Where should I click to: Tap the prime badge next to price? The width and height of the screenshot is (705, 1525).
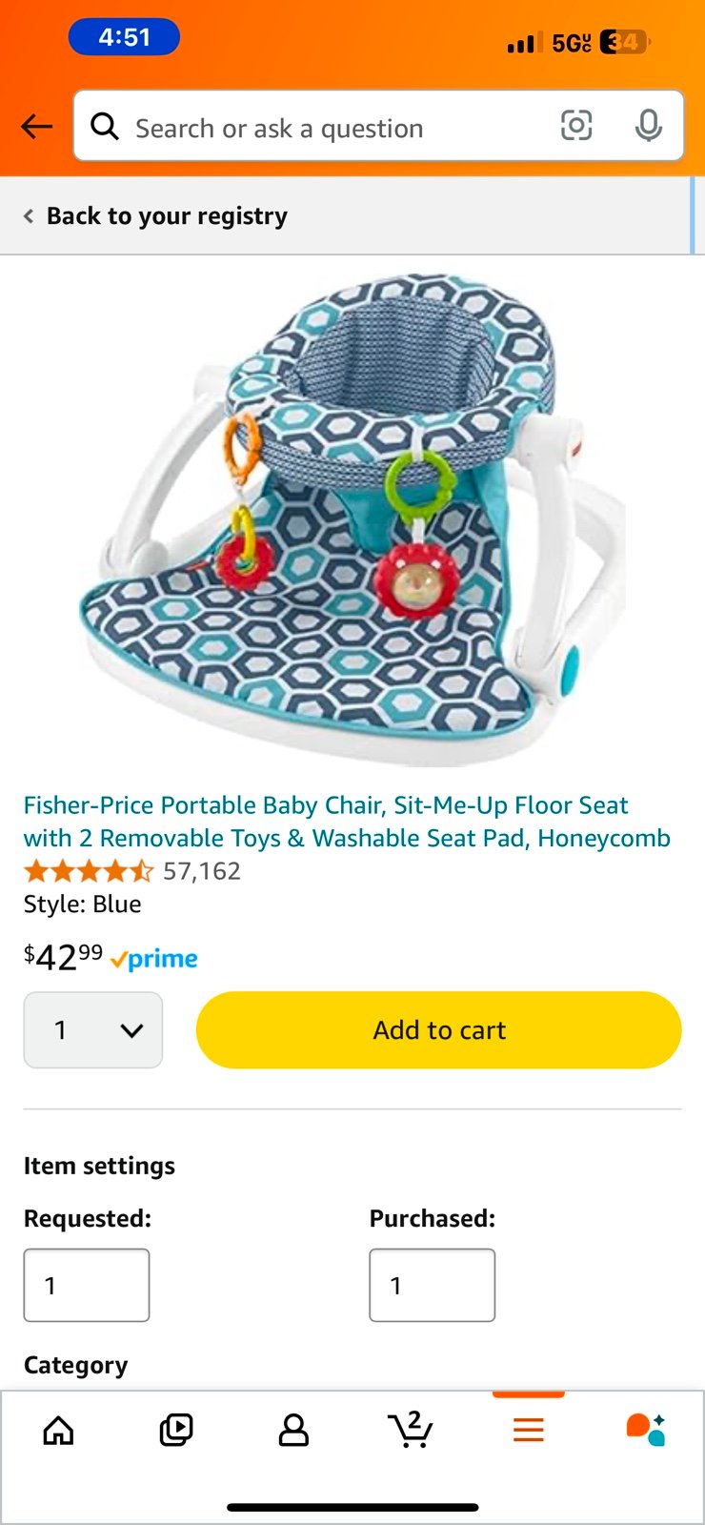pyautogui.click(x=154, y=960)
